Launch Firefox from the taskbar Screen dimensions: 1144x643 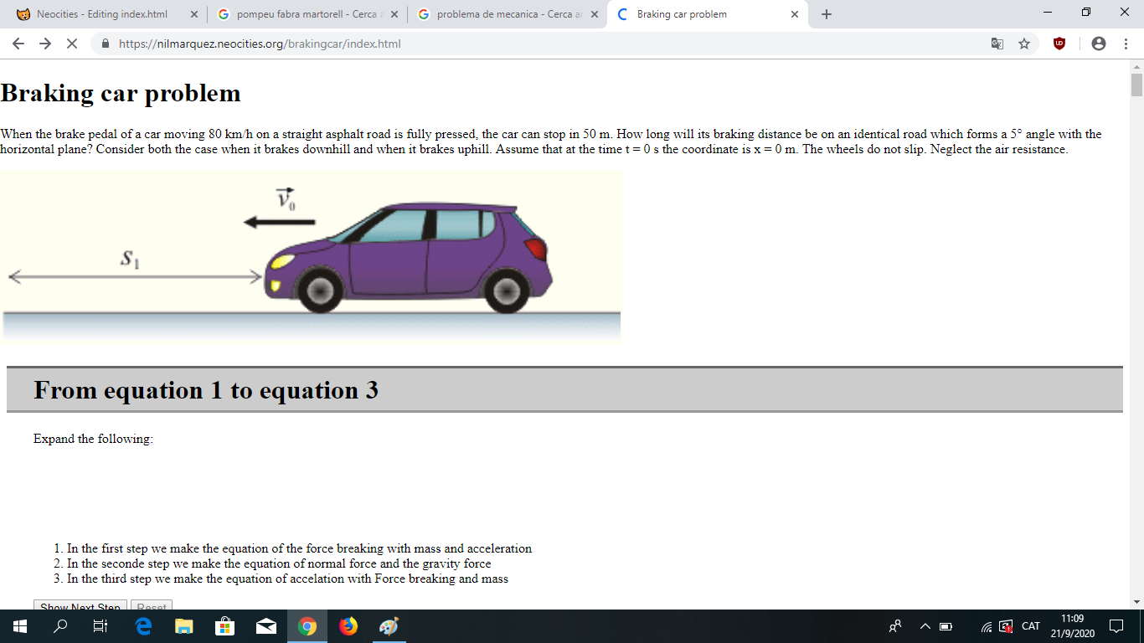tap(348, 626)
